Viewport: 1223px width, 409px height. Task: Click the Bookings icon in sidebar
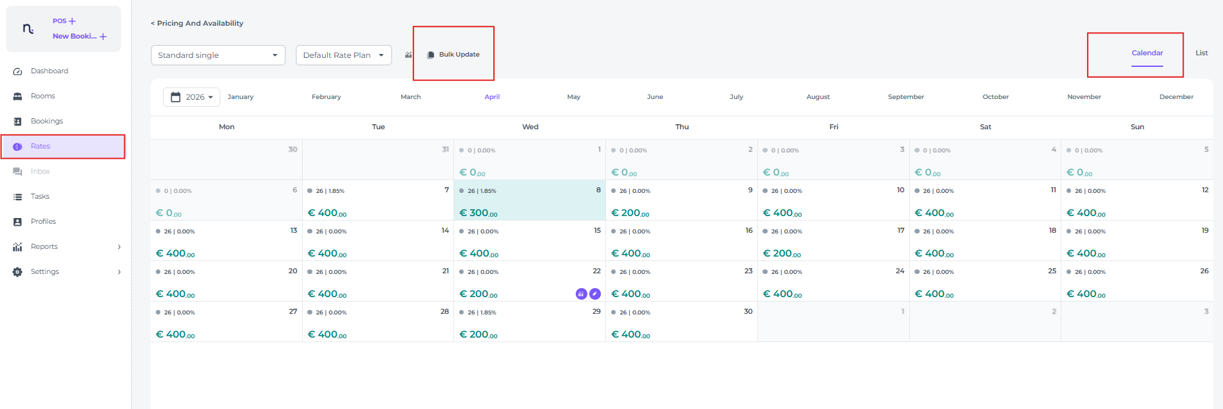coord(17,122)
